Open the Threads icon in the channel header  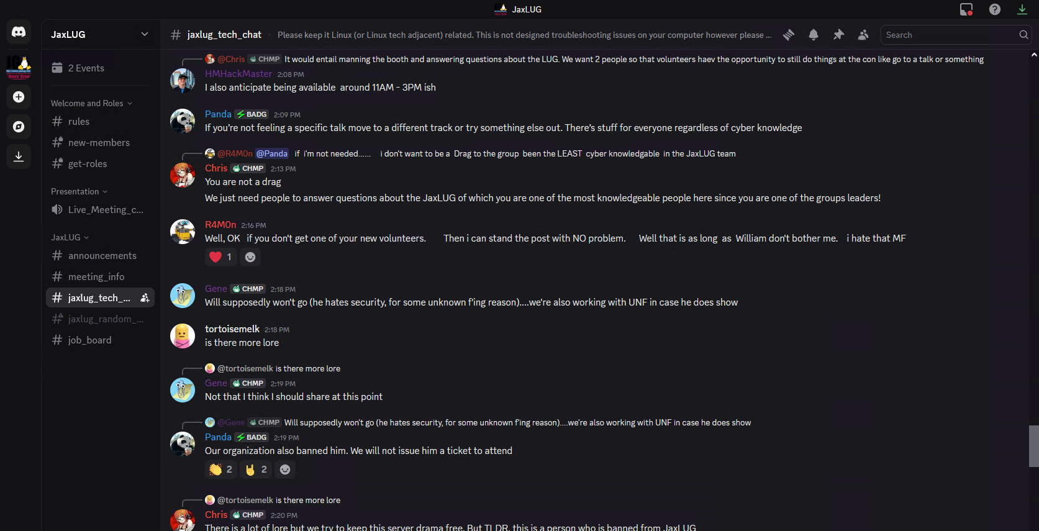(788, 35)
